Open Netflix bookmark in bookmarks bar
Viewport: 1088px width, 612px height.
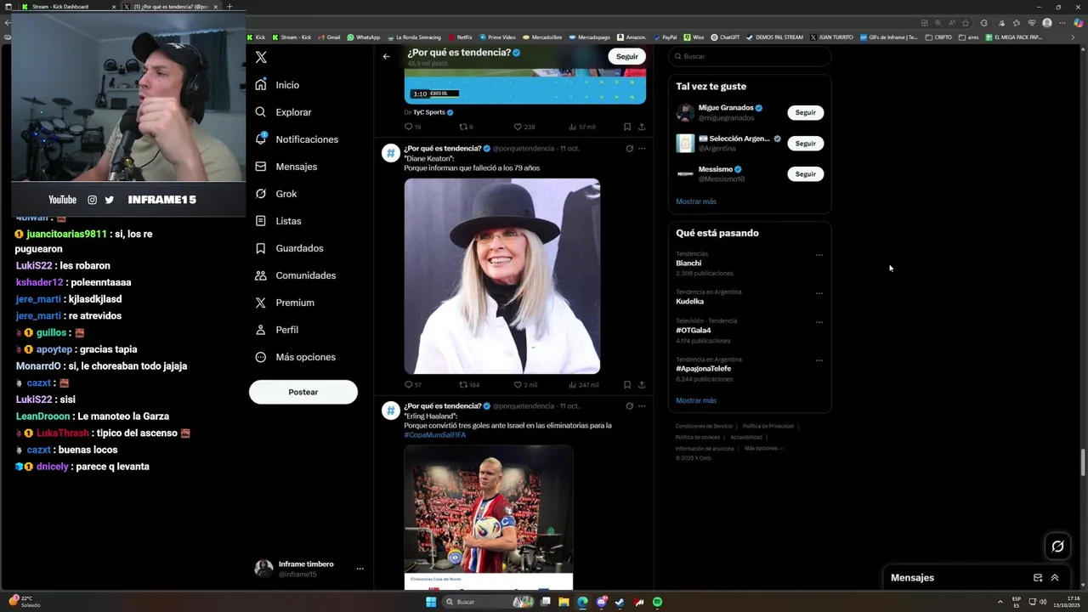pos(460,37)
